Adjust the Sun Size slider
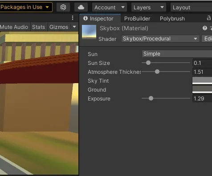Screen dimensions: 212x176 tap(166, 63)
